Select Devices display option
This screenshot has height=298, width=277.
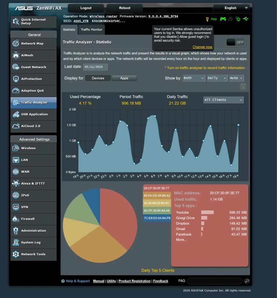coord(98,78)
